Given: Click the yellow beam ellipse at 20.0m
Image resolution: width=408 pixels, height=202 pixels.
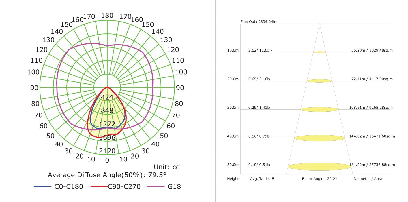Looking at the screenshot, I should pyautogui.click(x=319, y=81).
